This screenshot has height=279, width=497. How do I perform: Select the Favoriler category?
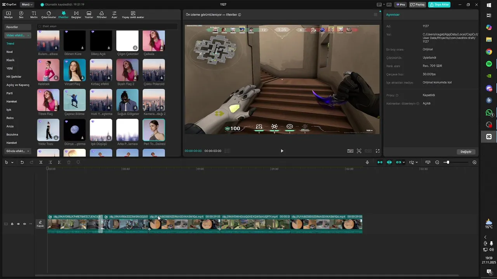tap(17, 27)
